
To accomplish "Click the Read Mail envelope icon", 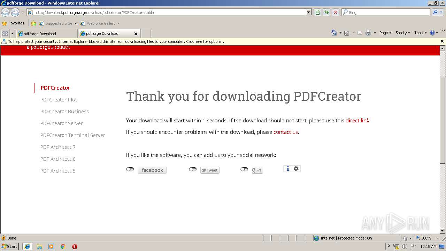I will (x=360, y=33).
